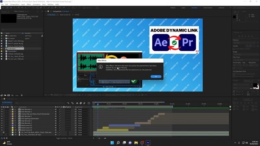Click the Windows Start button
The image size is (260, 146).
[112, 143]
